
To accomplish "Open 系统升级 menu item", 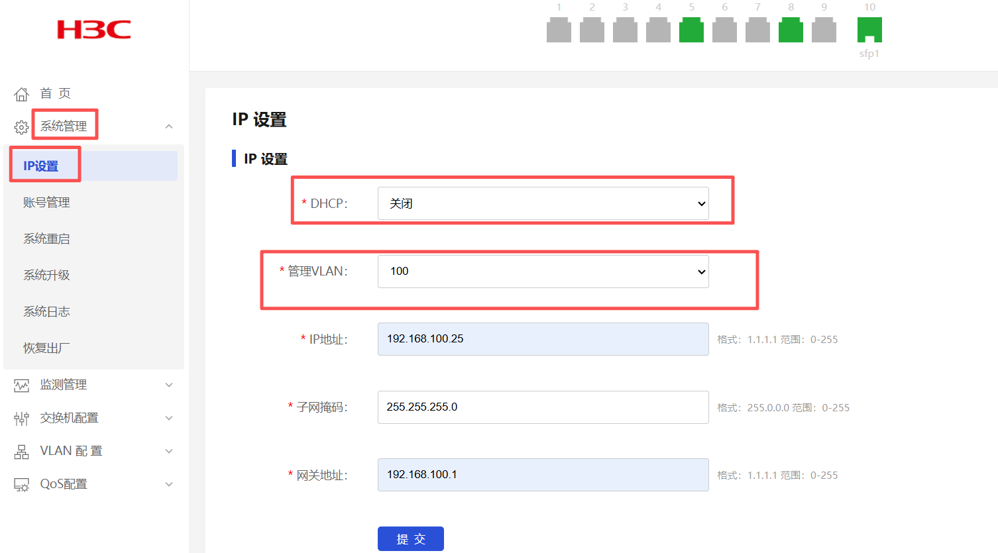I will (46, 276).
